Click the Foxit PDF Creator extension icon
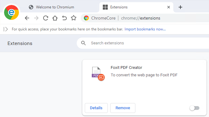 pyautogui.click(x=98, y=74)
